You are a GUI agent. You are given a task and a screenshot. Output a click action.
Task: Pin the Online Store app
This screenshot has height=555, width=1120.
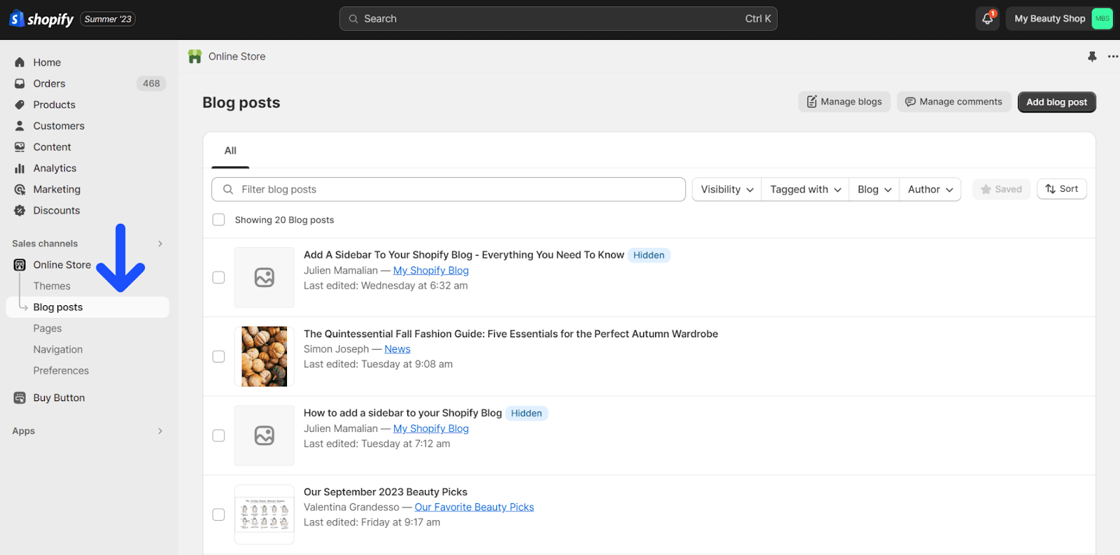pos(1092,57)
